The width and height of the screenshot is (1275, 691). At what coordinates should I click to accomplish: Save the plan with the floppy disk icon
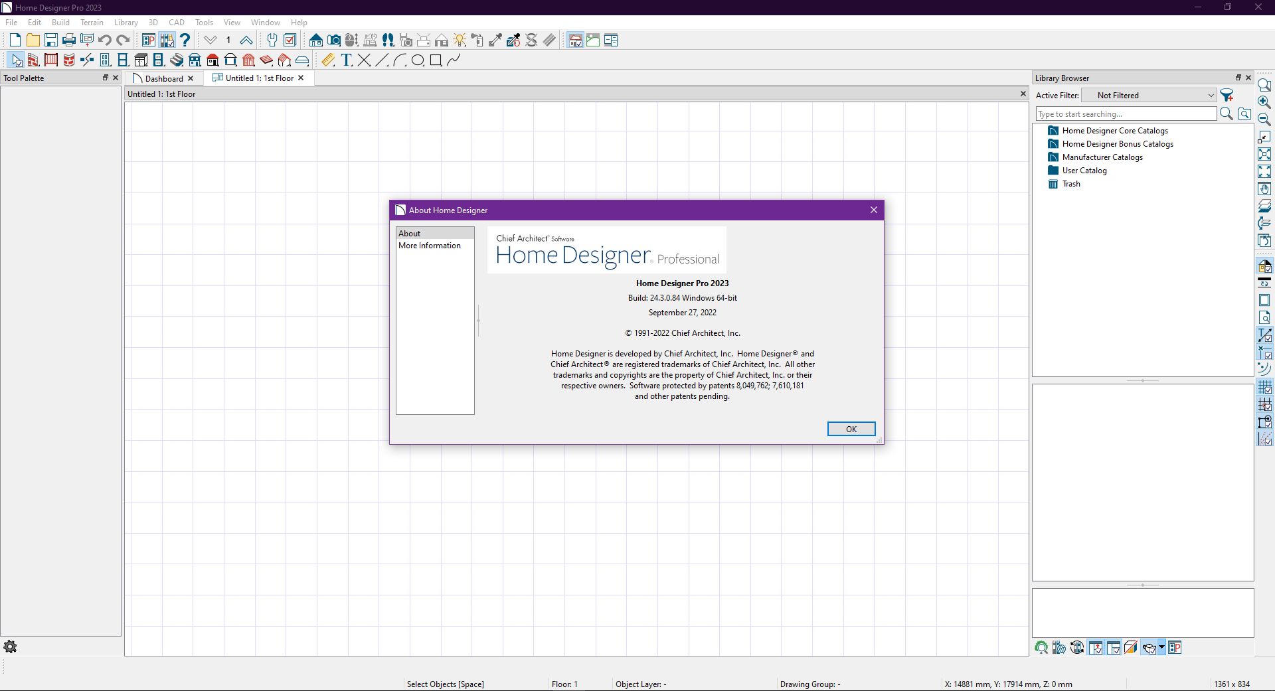(x=51, y=40)
